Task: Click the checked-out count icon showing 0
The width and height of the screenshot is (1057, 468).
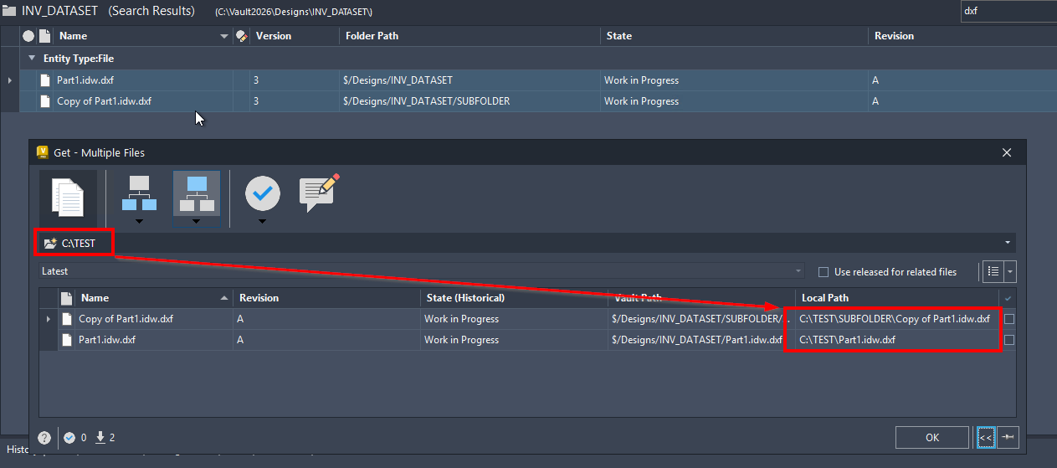Action: tap(69, 438)
